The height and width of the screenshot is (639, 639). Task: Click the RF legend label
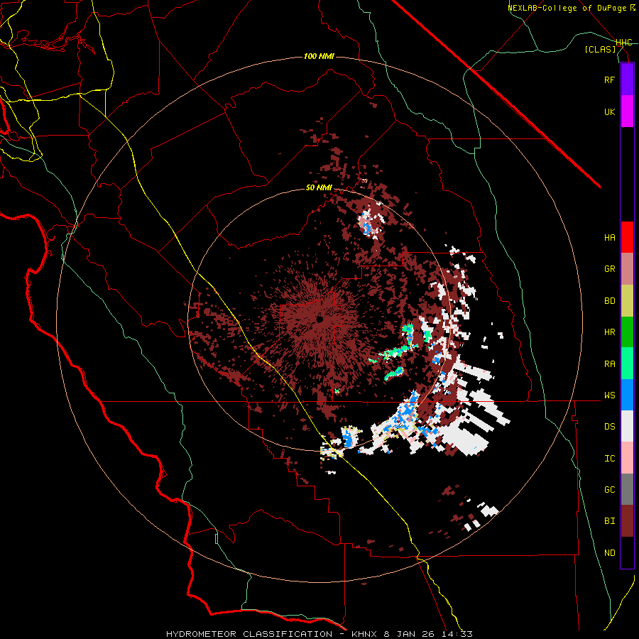point(609,80)
